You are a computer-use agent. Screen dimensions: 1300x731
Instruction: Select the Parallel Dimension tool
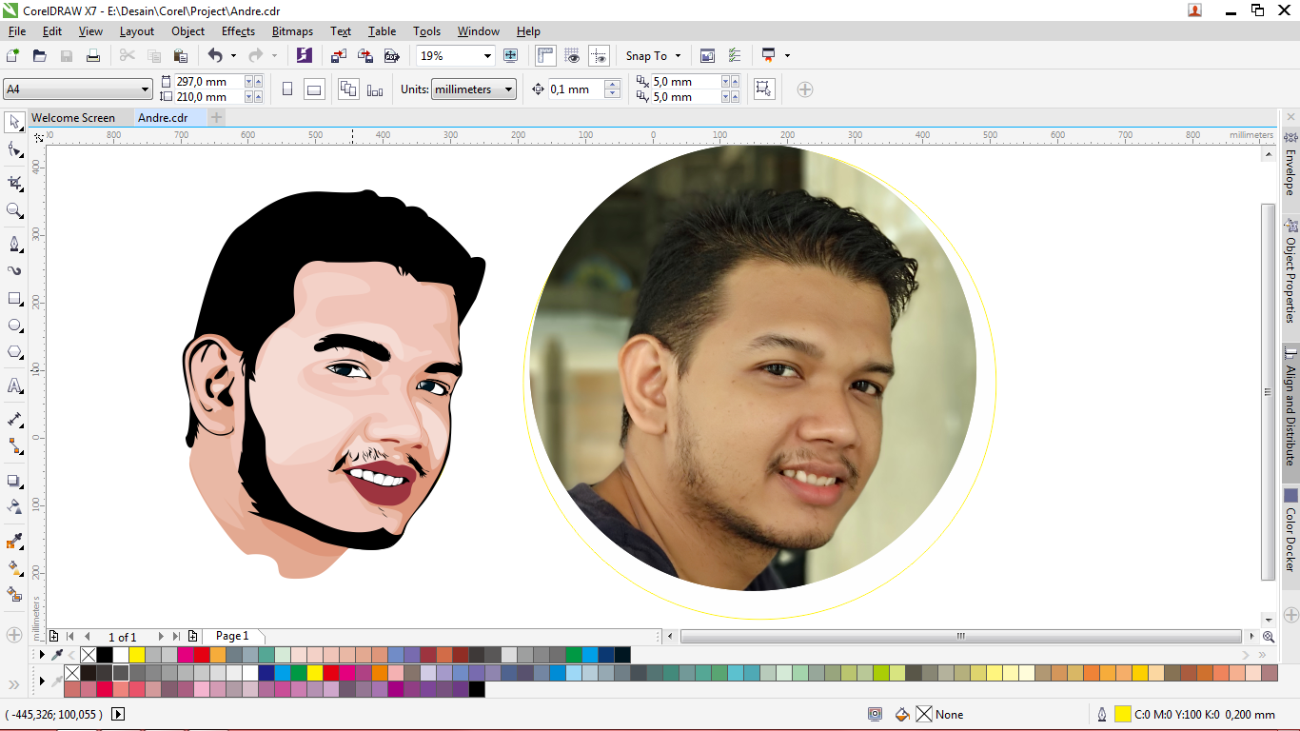pyautogui.click(x=14, y=419)
